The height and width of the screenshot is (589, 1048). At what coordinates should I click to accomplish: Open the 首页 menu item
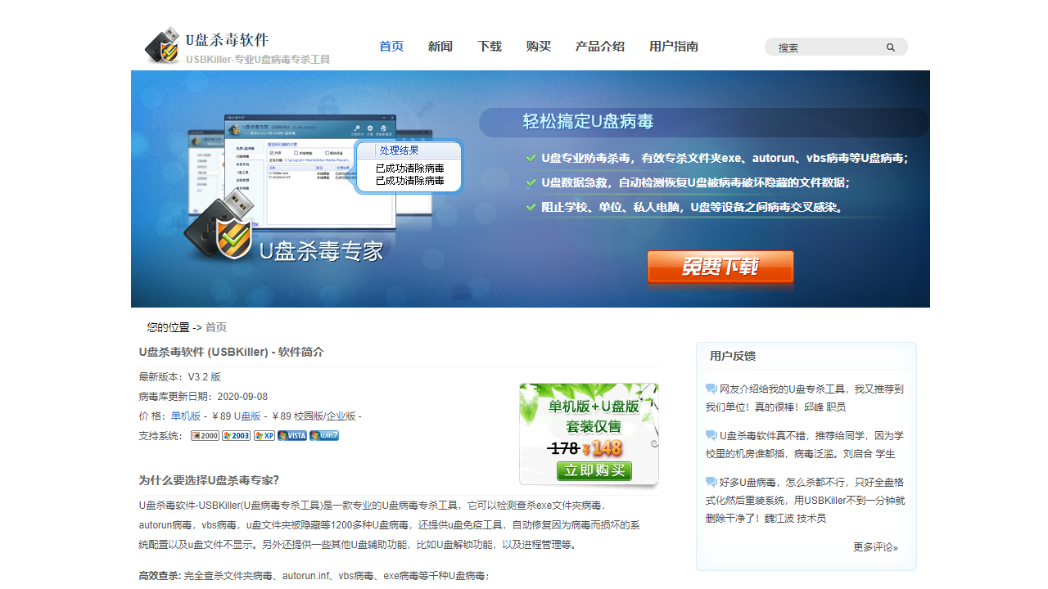click(391, 47)
